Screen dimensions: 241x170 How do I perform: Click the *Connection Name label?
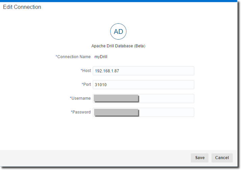73,57
